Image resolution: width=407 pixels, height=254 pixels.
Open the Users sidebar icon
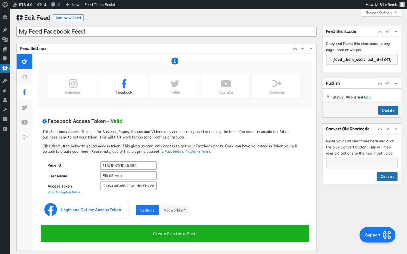5,100
